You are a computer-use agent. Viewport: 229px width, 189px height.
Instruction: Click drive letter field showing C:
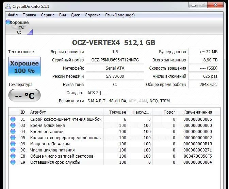tap(115, 85)
